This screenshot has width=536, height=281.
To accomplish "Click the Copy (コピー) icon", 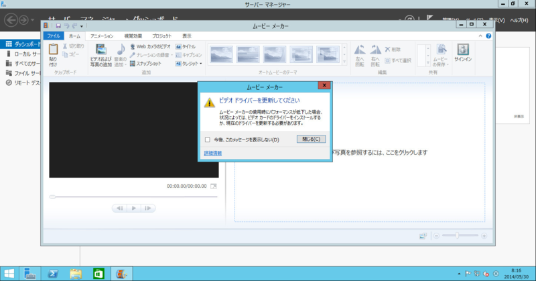I will pyautogui.click(x=65, y=54).
